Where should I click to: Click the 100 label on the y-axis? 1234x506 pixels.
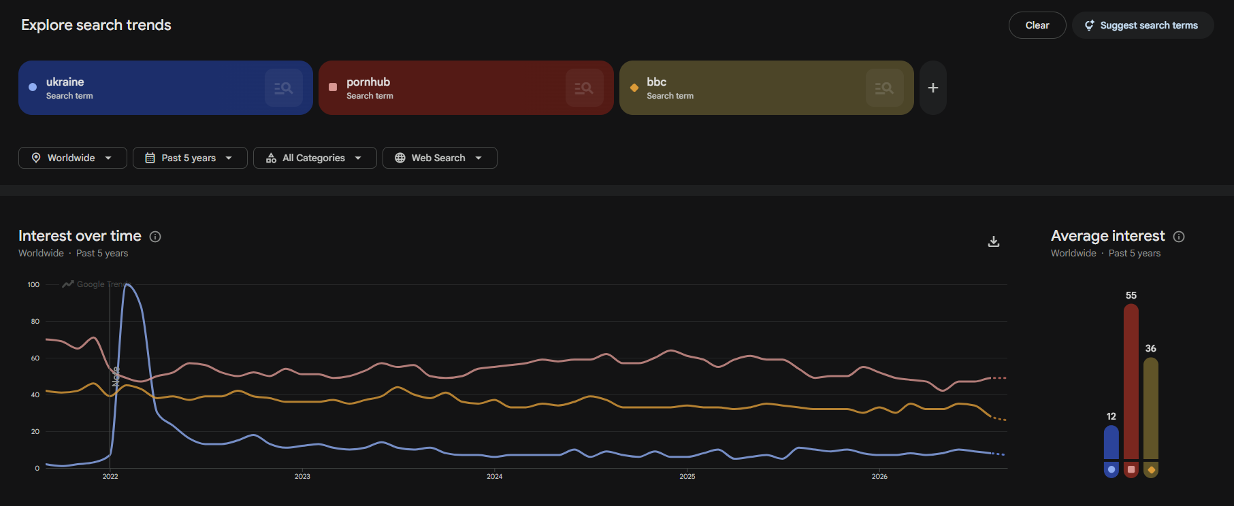click(33, 284)
